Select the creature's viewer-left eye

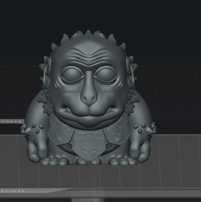coord(72,75)
